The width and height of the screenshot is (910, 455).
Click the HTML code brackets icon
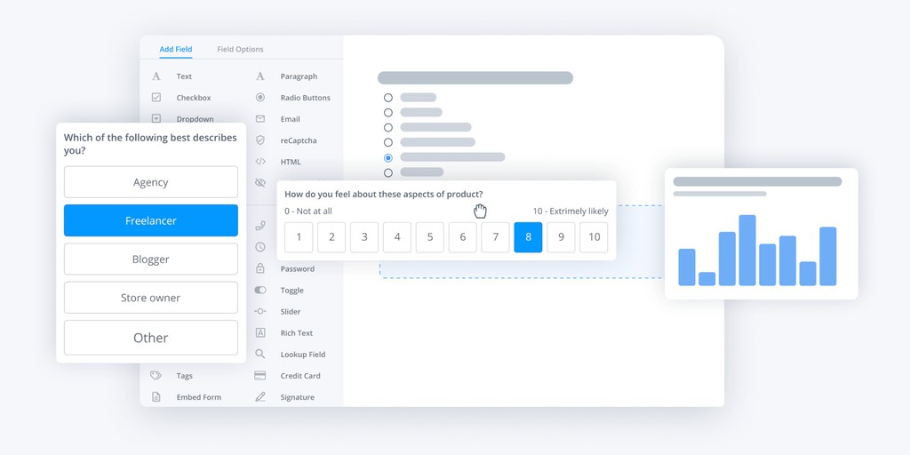point(260,162)
